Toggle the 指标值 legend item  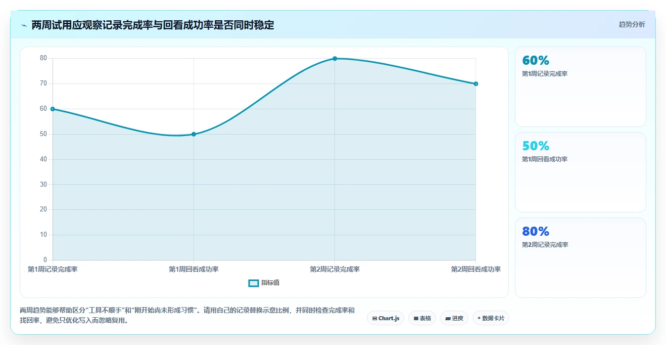pyautogui.click(x=264, y=283)
